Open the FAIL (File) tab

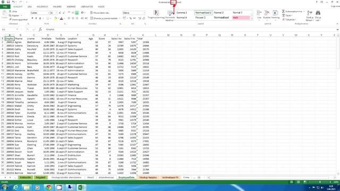coord(5,7)
